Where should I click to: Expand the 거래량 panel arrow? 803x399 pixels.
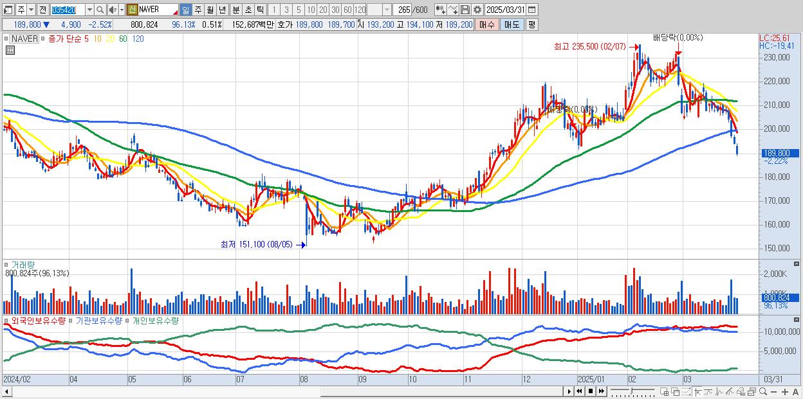coord(6,264)
